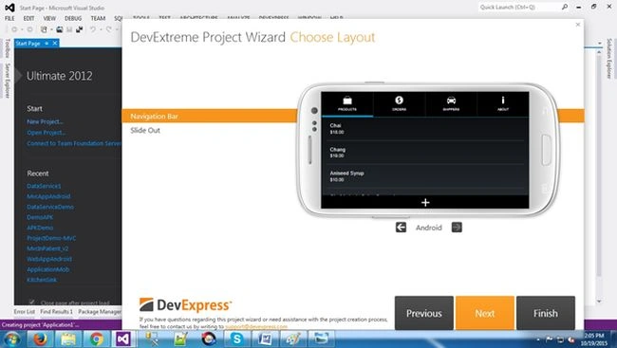Switch to next device with right arrow
617x348 pixels.
tap(457, 228)
